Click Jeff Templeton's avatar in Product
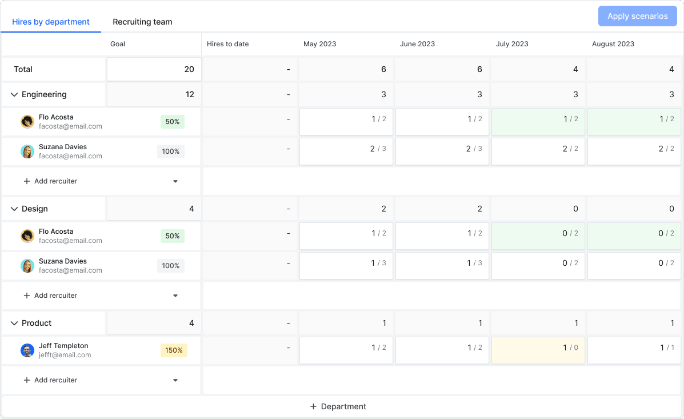684x419 pixels. coord(27,350)
